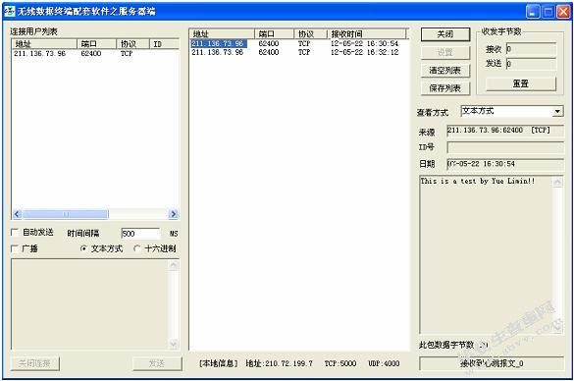Click the UDP:4000 local info text
Viewport: 574px width, 381px height.
[384, 363]
